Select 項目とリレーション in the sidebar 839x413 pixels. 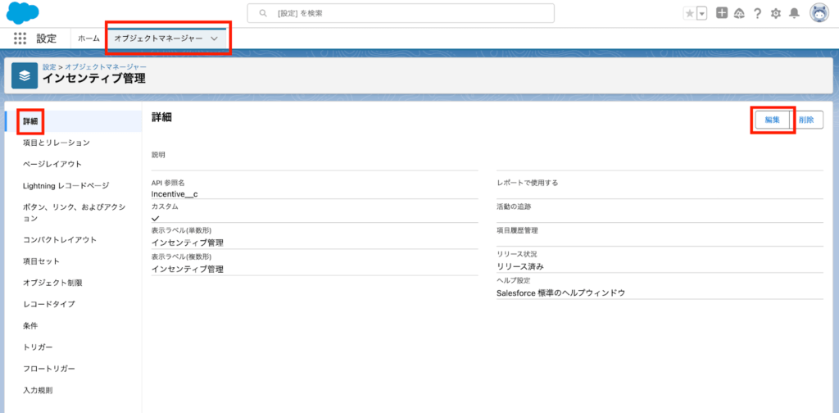57,143
